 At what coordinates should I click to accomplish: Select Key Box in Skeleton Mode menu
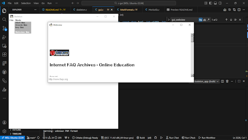click(x=23, y=27)
